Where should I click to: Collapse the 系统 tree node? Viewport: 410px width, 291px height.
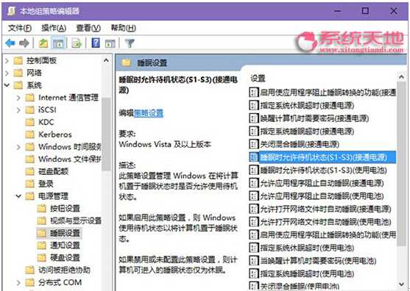[7, 85]
